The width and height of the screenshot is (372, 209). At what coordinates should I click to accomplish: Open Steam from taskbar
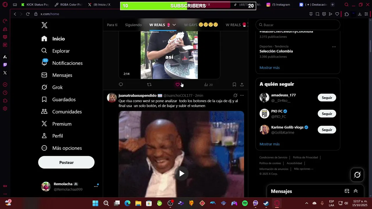266,203
